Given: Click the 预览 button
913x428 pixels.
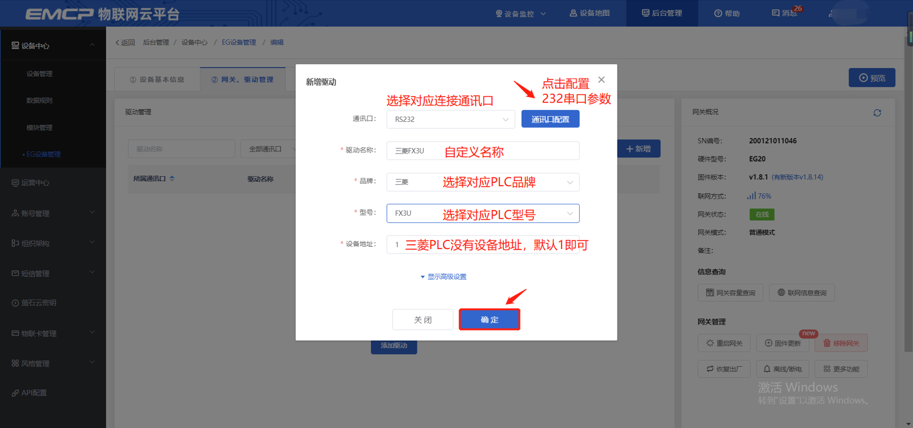Looking at the screenshot, I should point(872,78).
